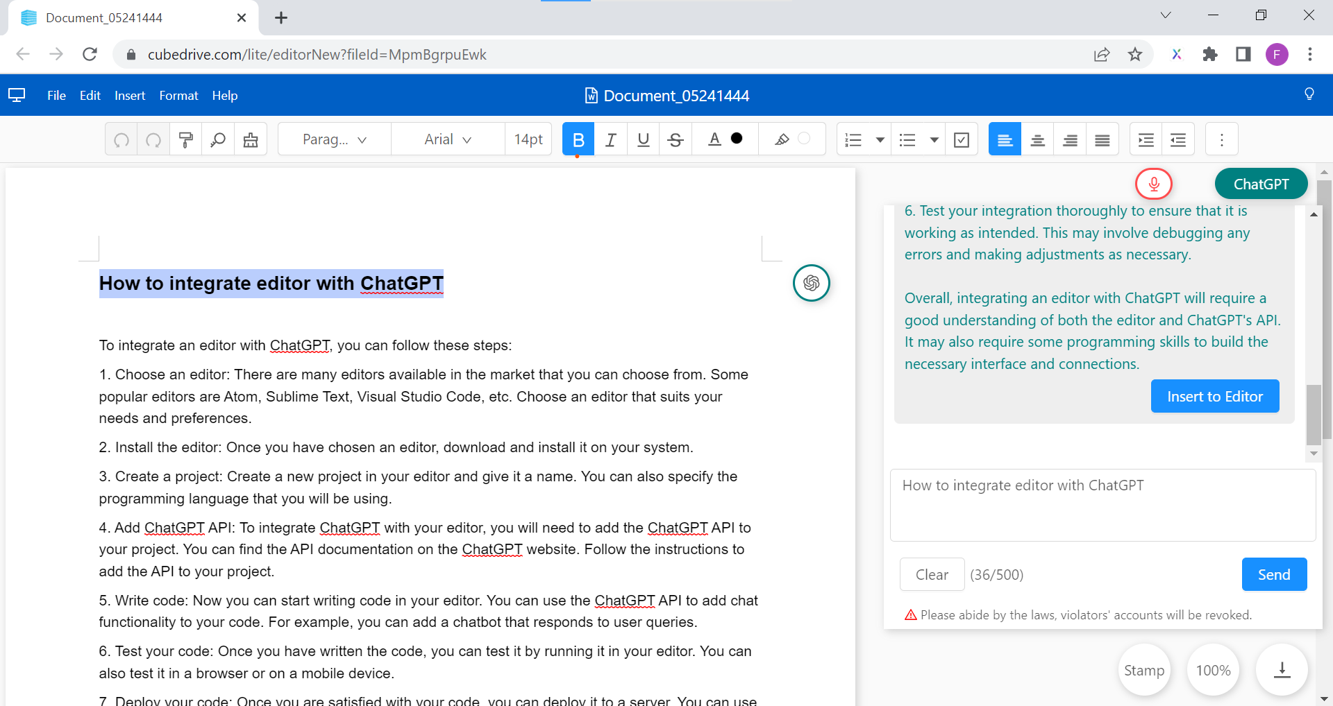Viewport: 1333px width, 706px height.
Task: Select the format painter tool
Action: coord(186,140)
